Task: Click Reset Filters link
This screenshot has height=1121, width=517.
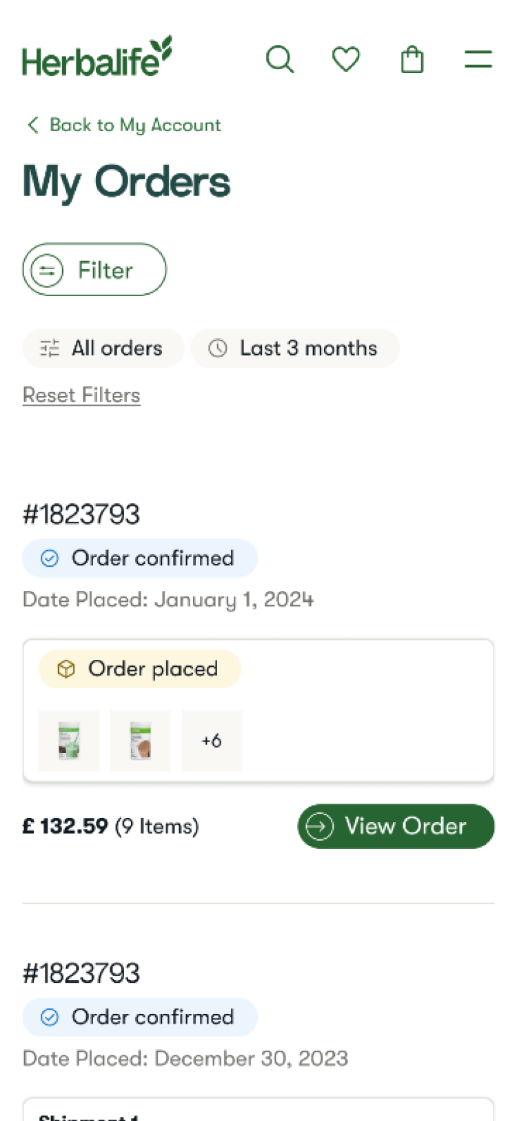Action: click(x=81, y=394)
